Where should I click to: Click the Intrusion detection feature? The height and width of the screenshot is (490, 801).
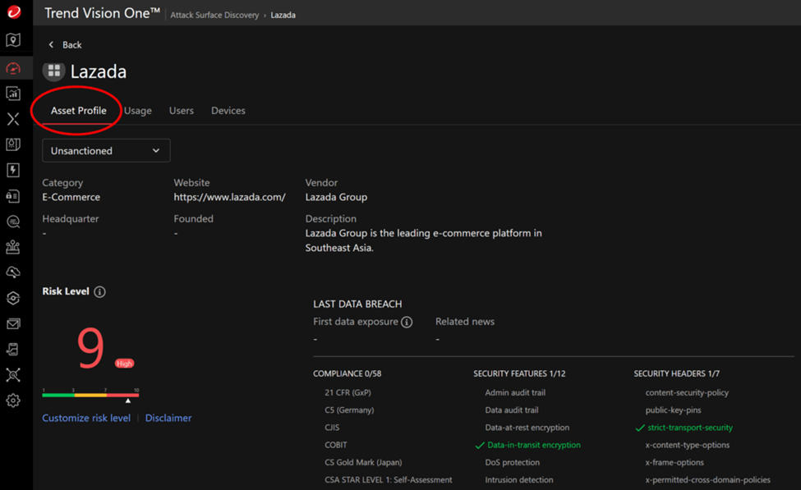pos(519,480)
